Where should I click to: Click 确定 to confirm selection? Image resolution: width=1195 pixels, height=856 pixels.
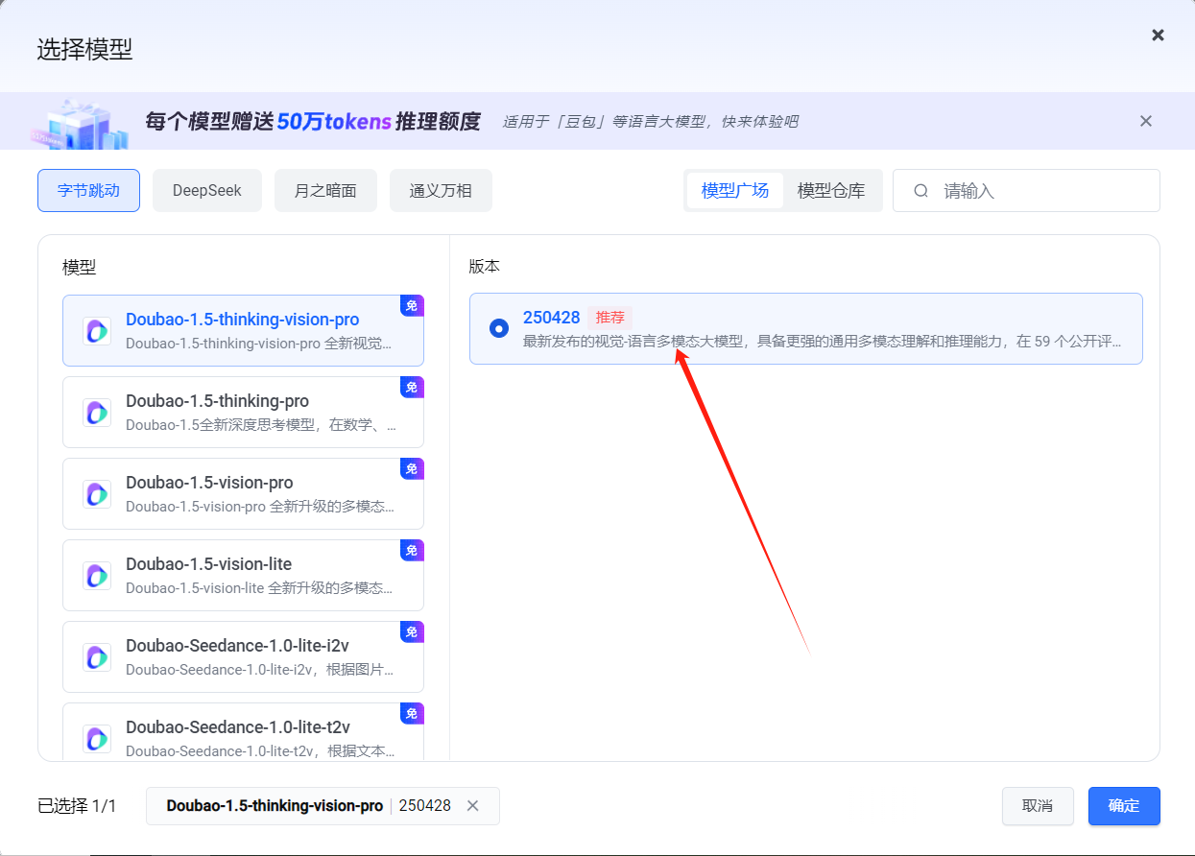1124,806
